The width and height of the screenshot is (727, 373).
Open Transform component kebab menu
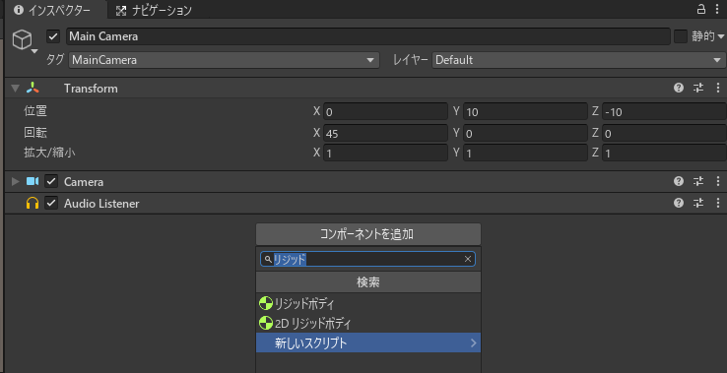[x=718, y=88]
